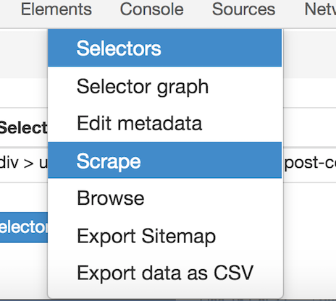Open the partially visible Network tab
This screenshot has width=336, height=301.
tap(320, 9)
